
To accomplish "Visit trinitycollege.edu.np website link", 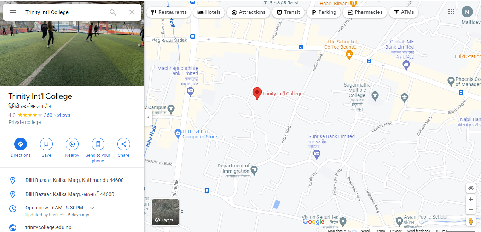I will tap(48, 227).
